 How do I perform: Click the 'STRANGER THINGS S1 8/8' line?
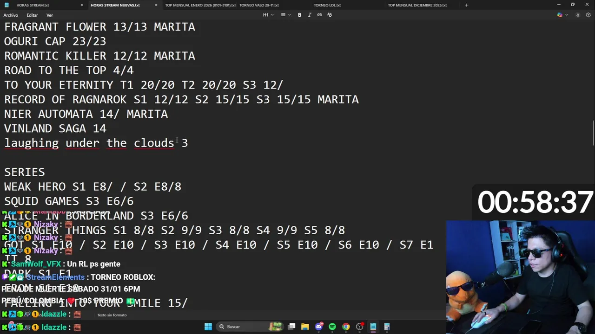175,230
